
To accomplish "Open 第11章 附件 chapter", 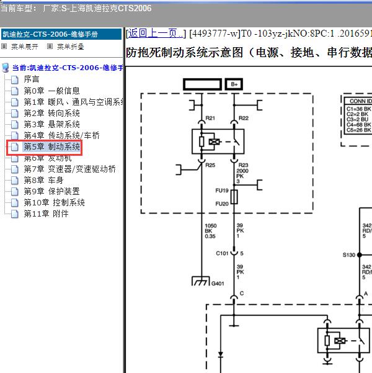I will tap(46, 214).
